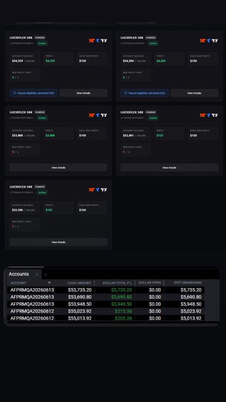View Details of the $53,808 account

click(x=58, y=168)
